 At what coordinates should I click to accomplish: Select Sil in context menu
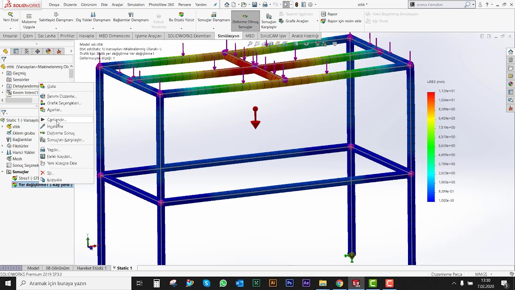coord(66,173)
